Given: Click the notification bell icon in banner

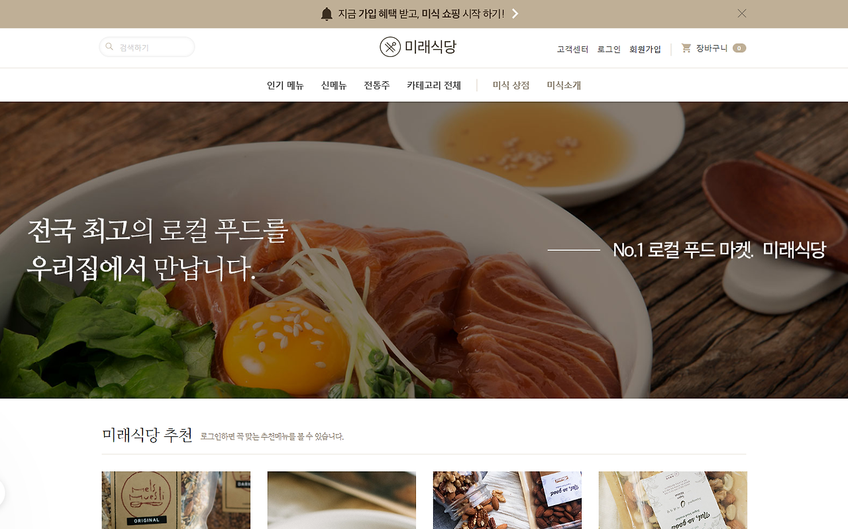Looking at the screenshot, I should [327, 14].
